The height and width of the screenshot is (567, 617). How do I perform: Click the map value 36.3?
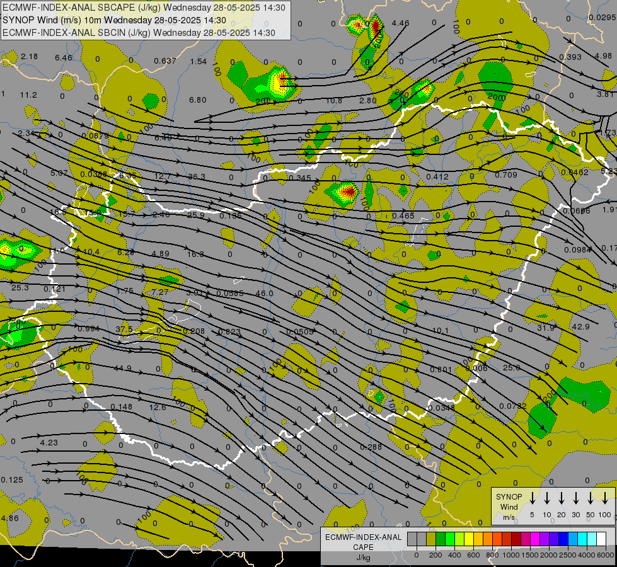click(x=197, y=176)
